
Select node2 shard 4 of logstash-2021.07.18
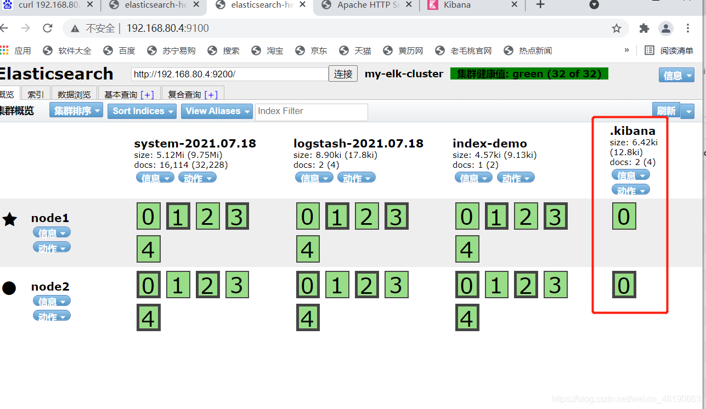click(x=308, y=318)
